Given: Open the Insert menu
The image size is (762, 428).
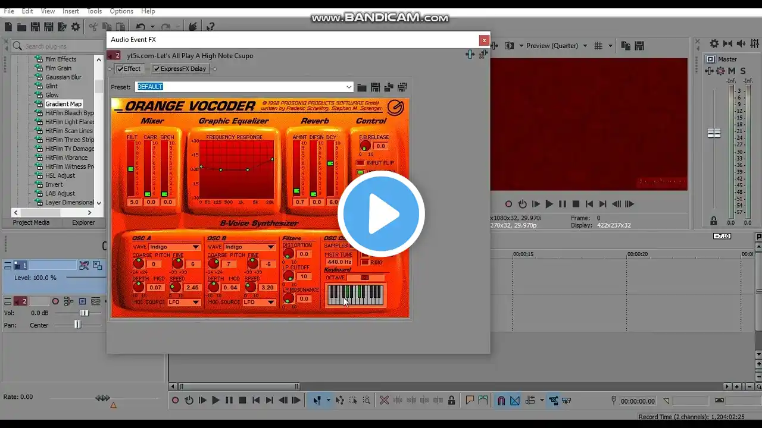Looking at the screenshot, I should click(x=71, y=11).
